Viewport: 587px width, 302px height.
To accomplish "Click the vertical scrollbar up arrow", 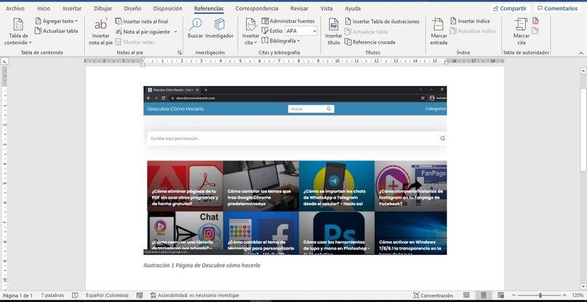I will pos(583,71).
